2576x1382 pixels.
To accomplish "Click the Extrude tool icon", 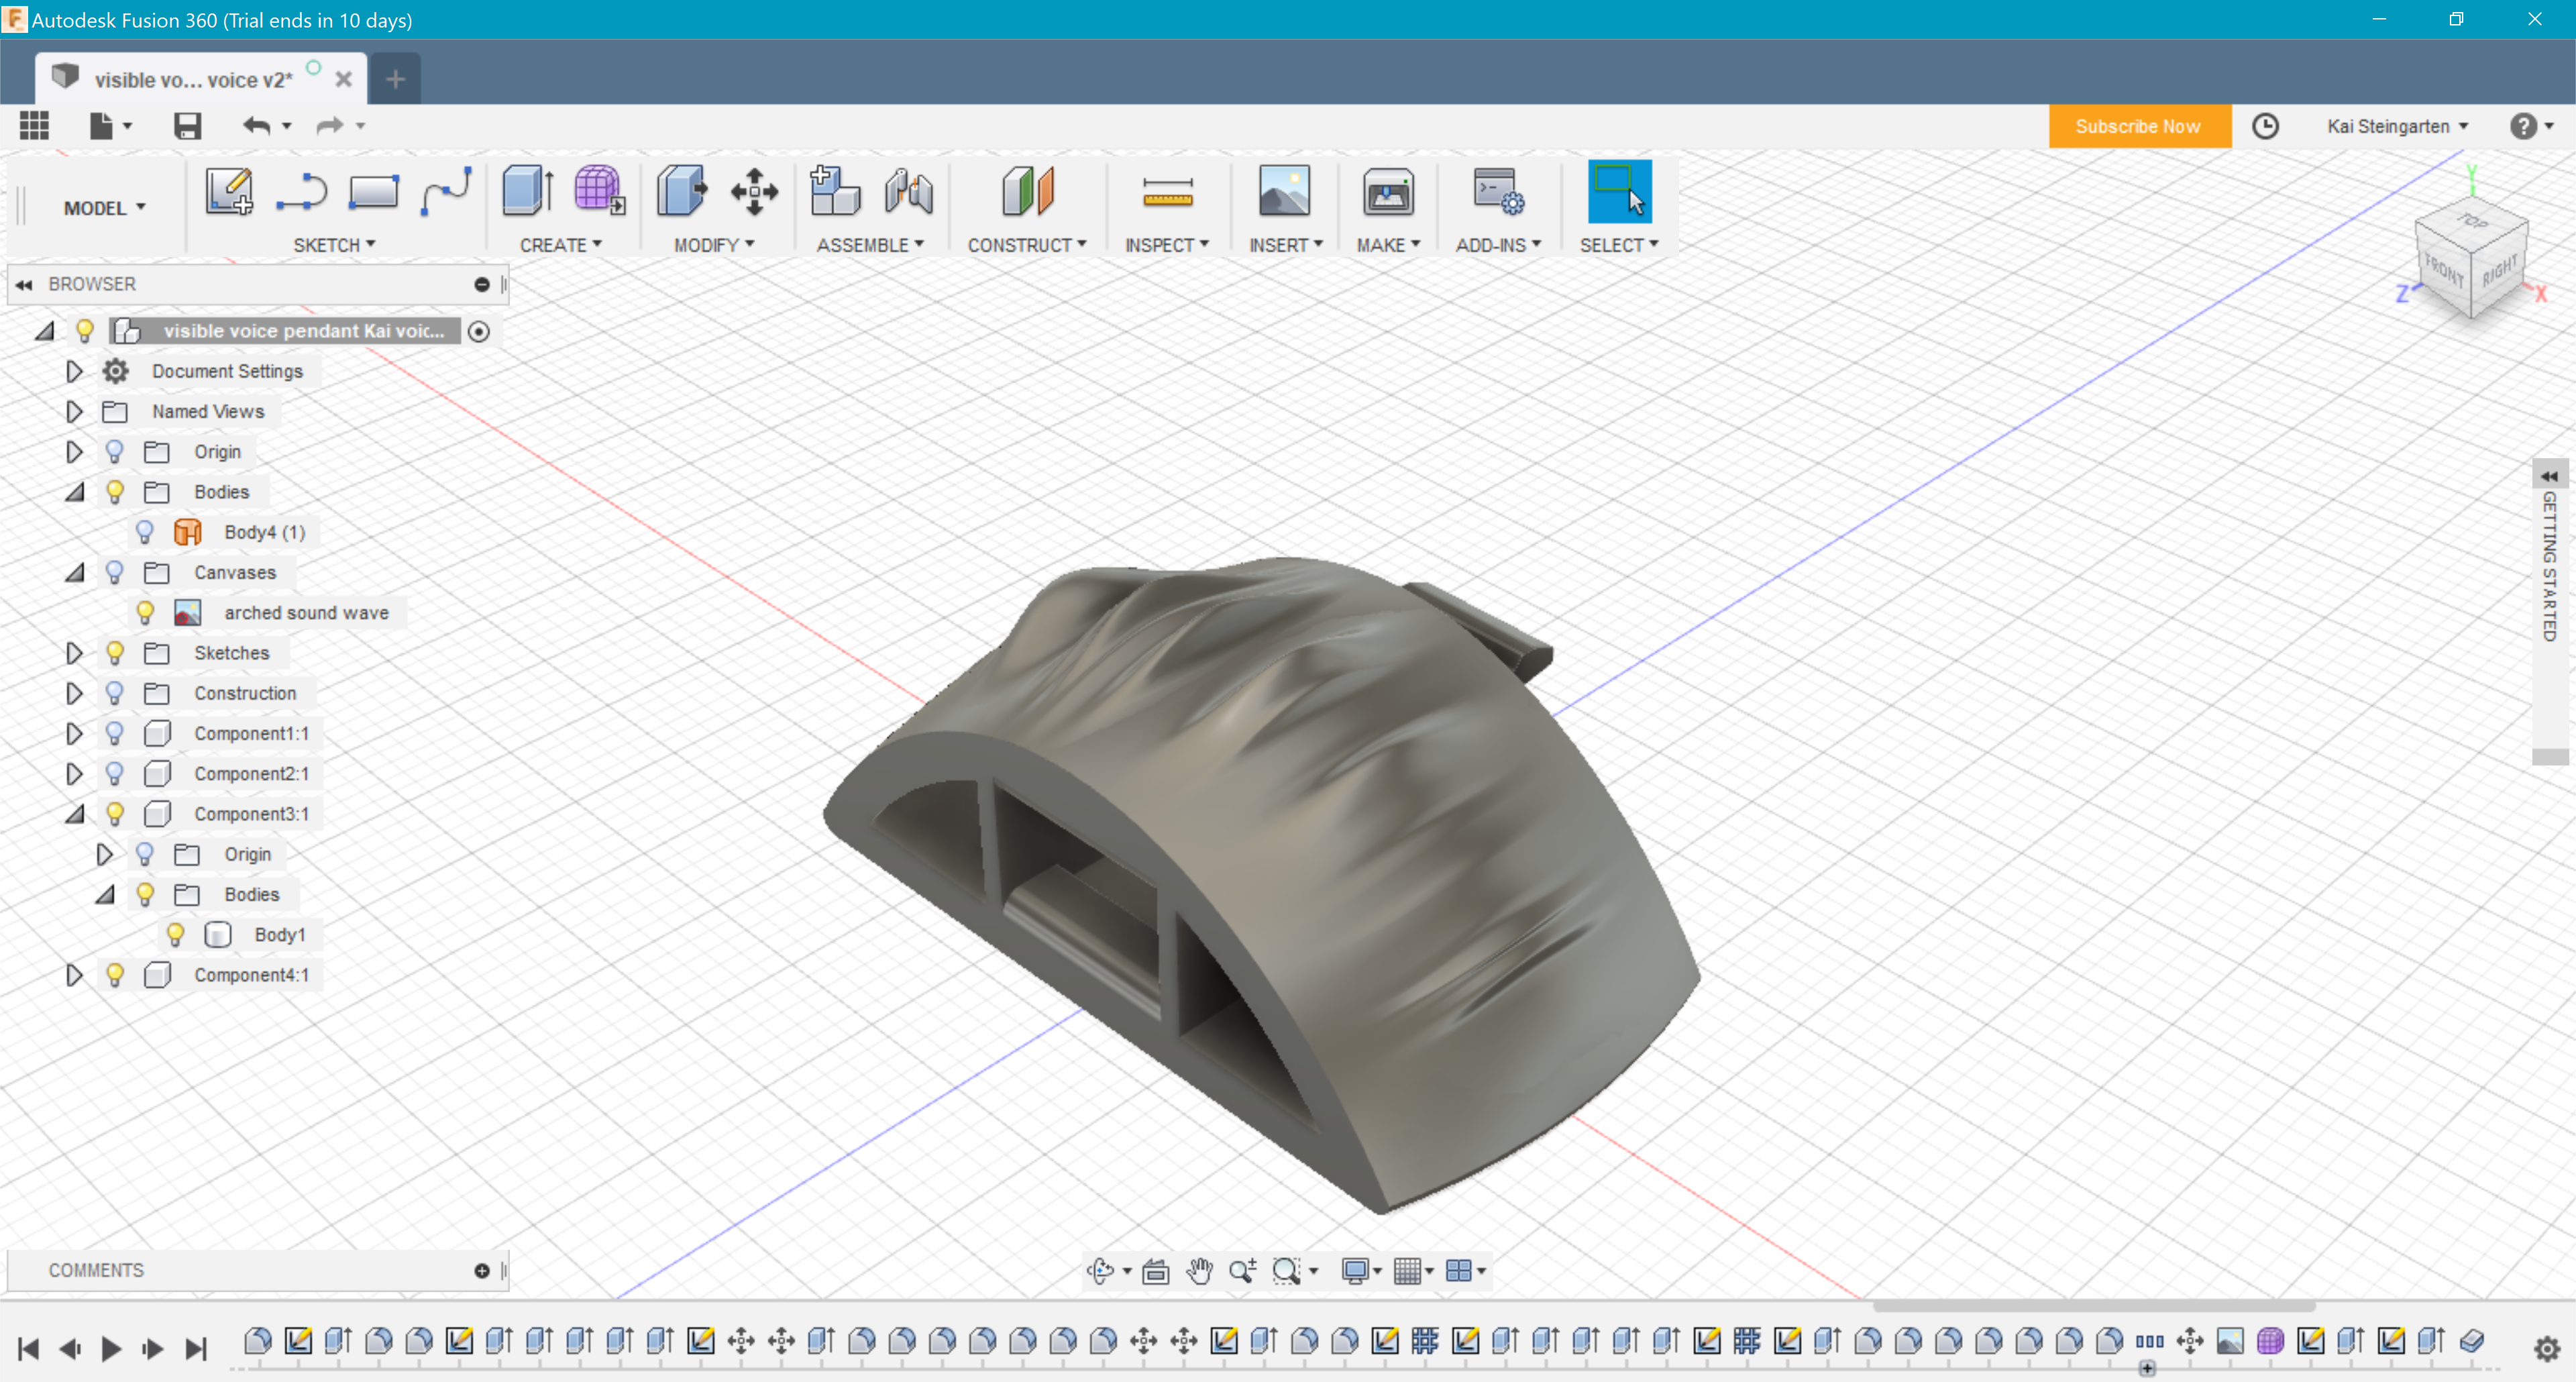I will pyautogui.click(x=527, y=191).
